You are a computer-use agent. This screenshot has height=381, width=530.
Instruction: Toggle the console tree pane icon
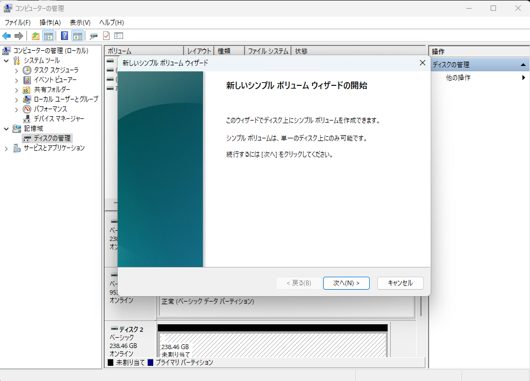click(47, 36)
